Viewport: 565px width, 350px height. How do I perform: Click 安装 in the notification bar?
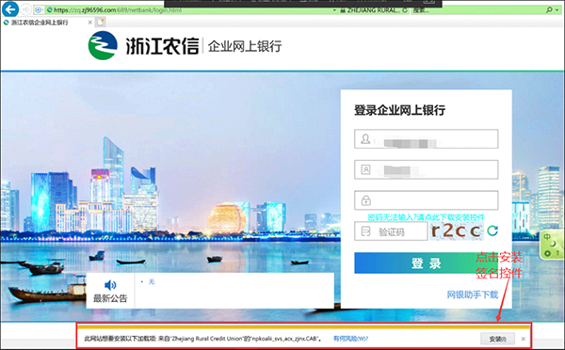click(497, 339)
